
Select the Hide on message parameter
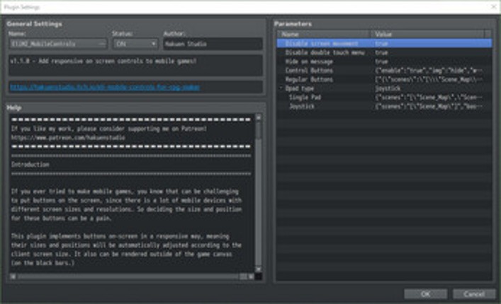click(x=384, y=62)
